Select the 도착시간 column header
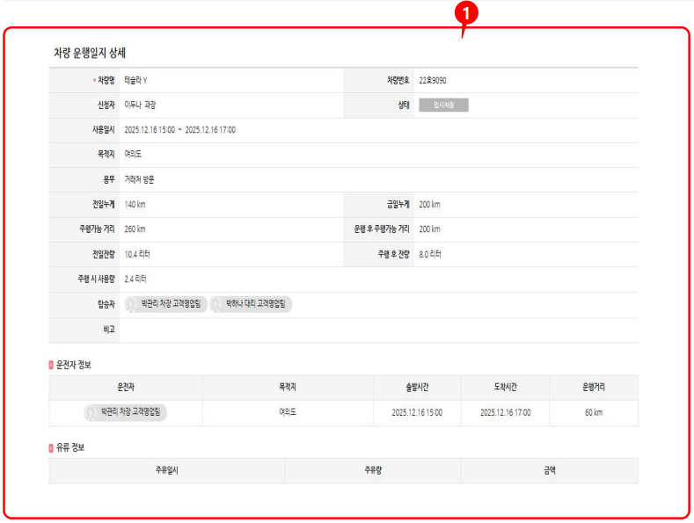The height and width of the screenshot is (523, 694). pos(505,388)
